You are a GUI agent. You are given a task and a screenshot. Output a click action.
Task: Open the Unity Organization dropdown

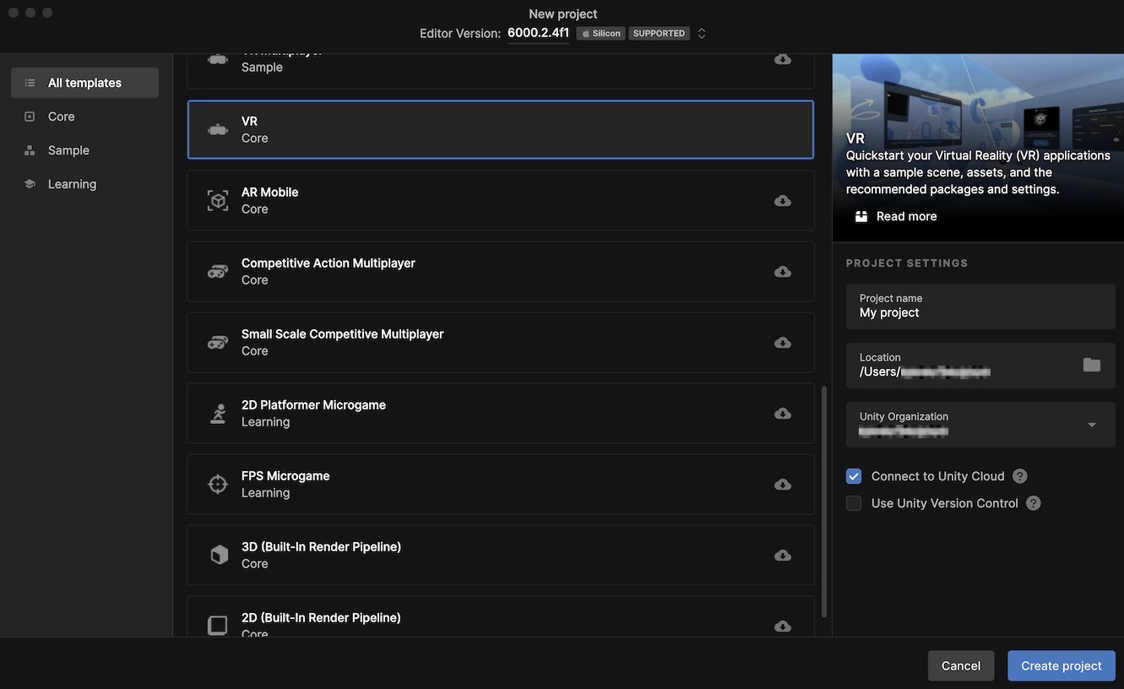(1091, 425)
